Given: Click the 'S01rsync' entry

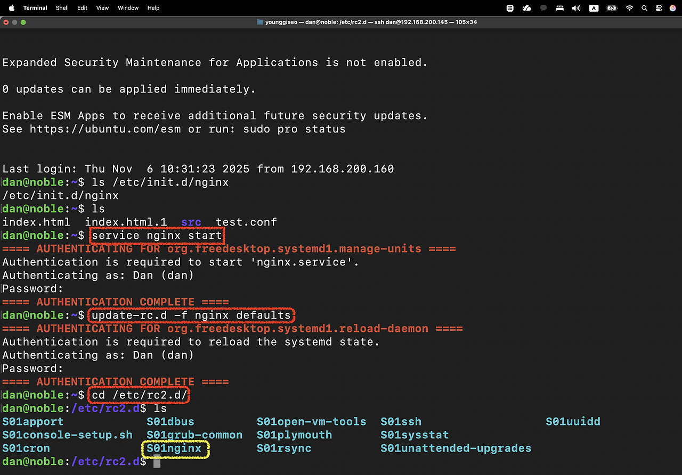Looking at the screenshot, I should point(284,448).
